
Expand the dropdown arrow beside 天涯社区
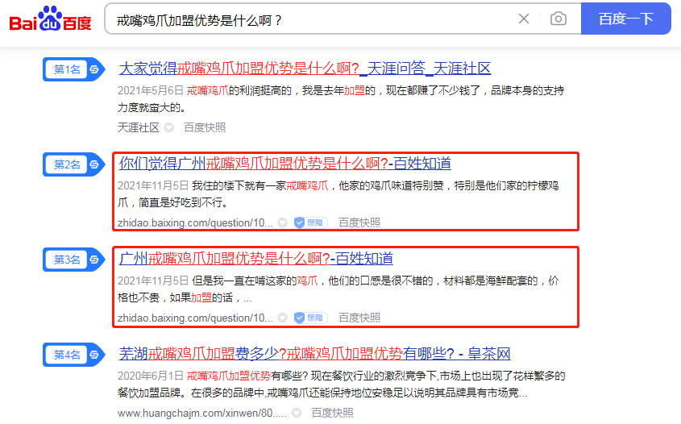[169, 127]
